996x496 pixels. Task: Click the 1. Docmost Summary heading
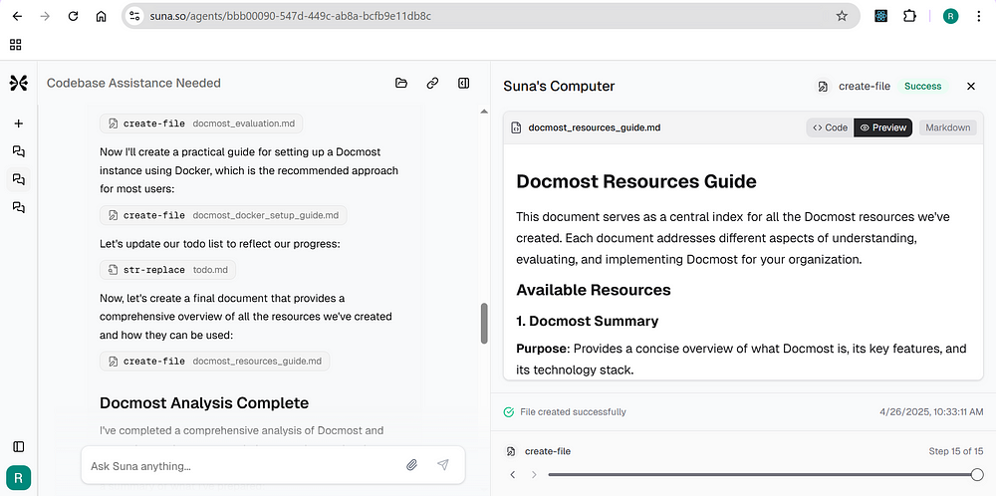pyautogui.click(x=587, y=322)
